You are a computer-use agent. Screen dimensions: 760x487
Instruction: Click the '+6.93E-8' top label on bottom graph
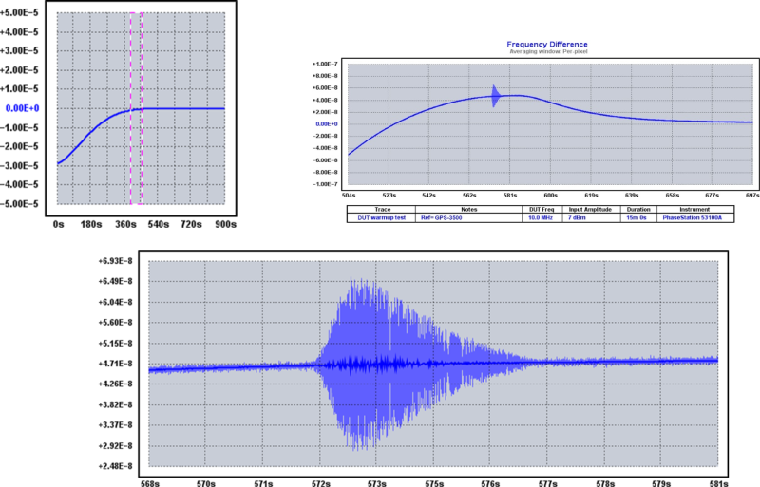click(125, 260)
